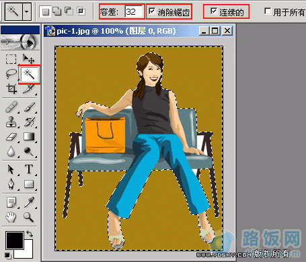
Task: Close the pic-1.jpg document window
Action: [x=227, y=31]
